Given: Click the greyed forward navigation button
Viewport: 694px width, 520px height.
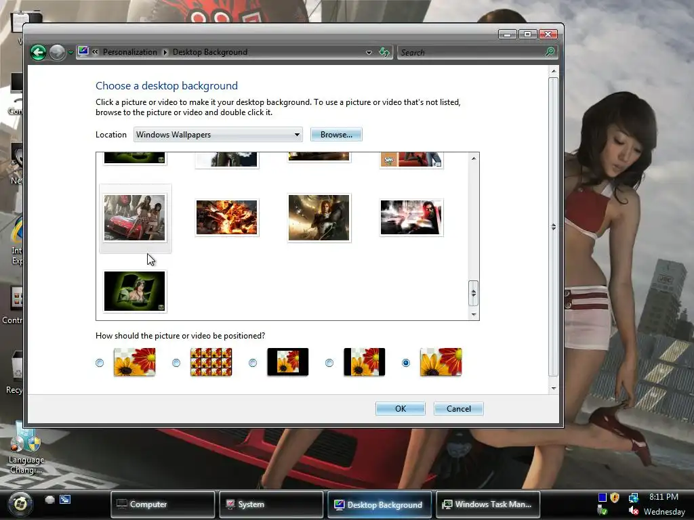Looking at the screenshot, I should [x=57, y=53].
